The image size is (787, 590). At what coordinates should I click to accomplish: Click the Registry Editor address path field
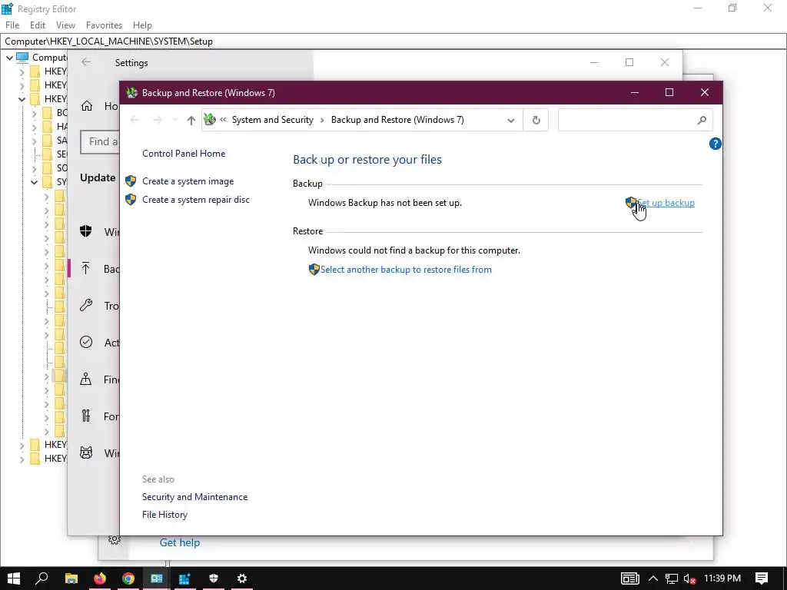pyautogui.click(x=393, y=41)
